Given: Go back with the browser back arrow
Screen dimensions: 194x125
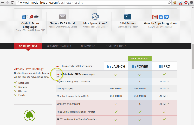Looking at the screenshot, I should (x=2, y=2).
